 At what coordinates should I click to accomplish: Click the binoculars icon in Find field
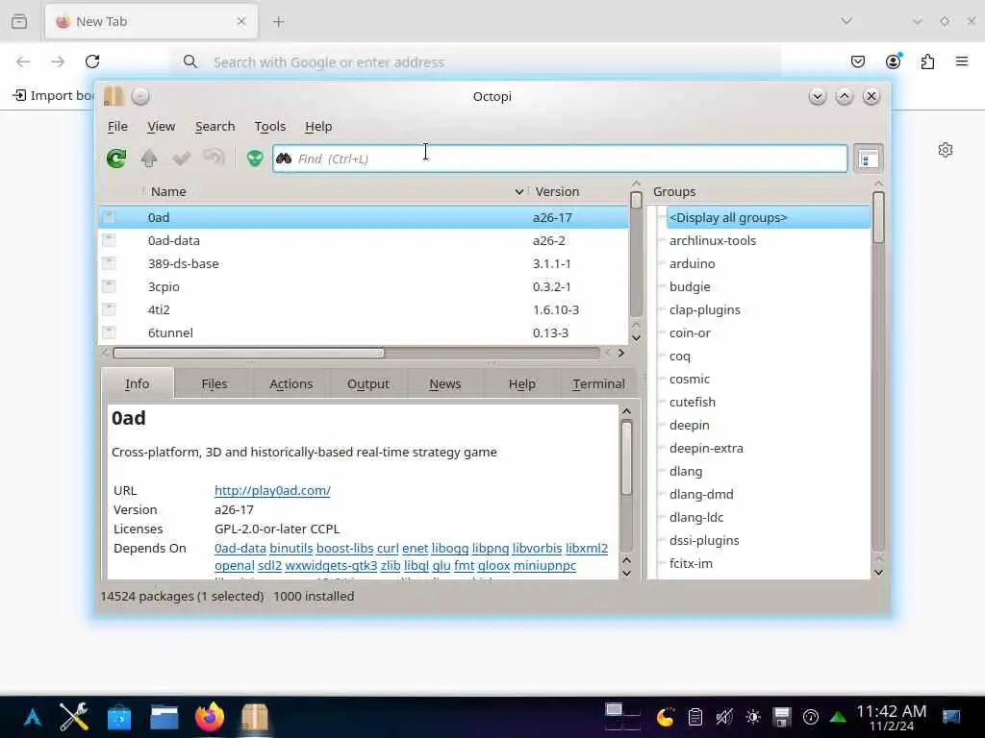click(x=284, y=159)
